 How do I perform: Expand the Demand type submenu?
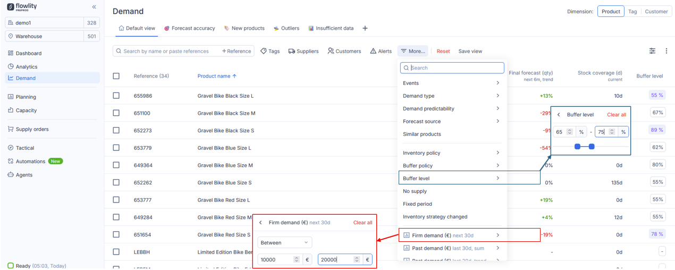pos(451,96)
